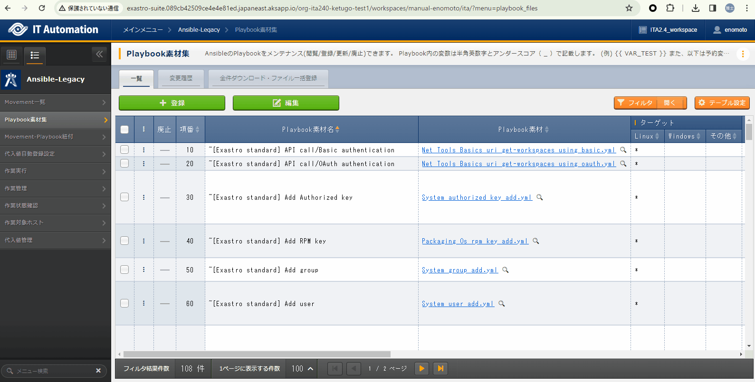
Task: Bookmark this page with star icon
Action: coord(629,8)
